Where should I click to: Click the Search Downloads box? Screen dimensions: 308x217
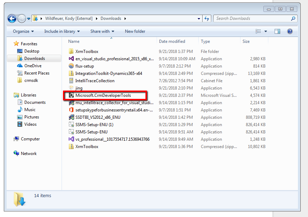click(x=255, y=18)
